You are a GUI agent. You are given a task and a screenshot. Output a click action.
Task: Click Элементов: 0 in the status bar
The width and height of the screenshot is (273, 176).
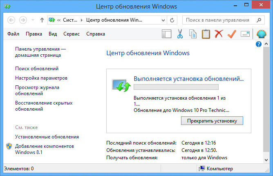[x=19, y=169]
